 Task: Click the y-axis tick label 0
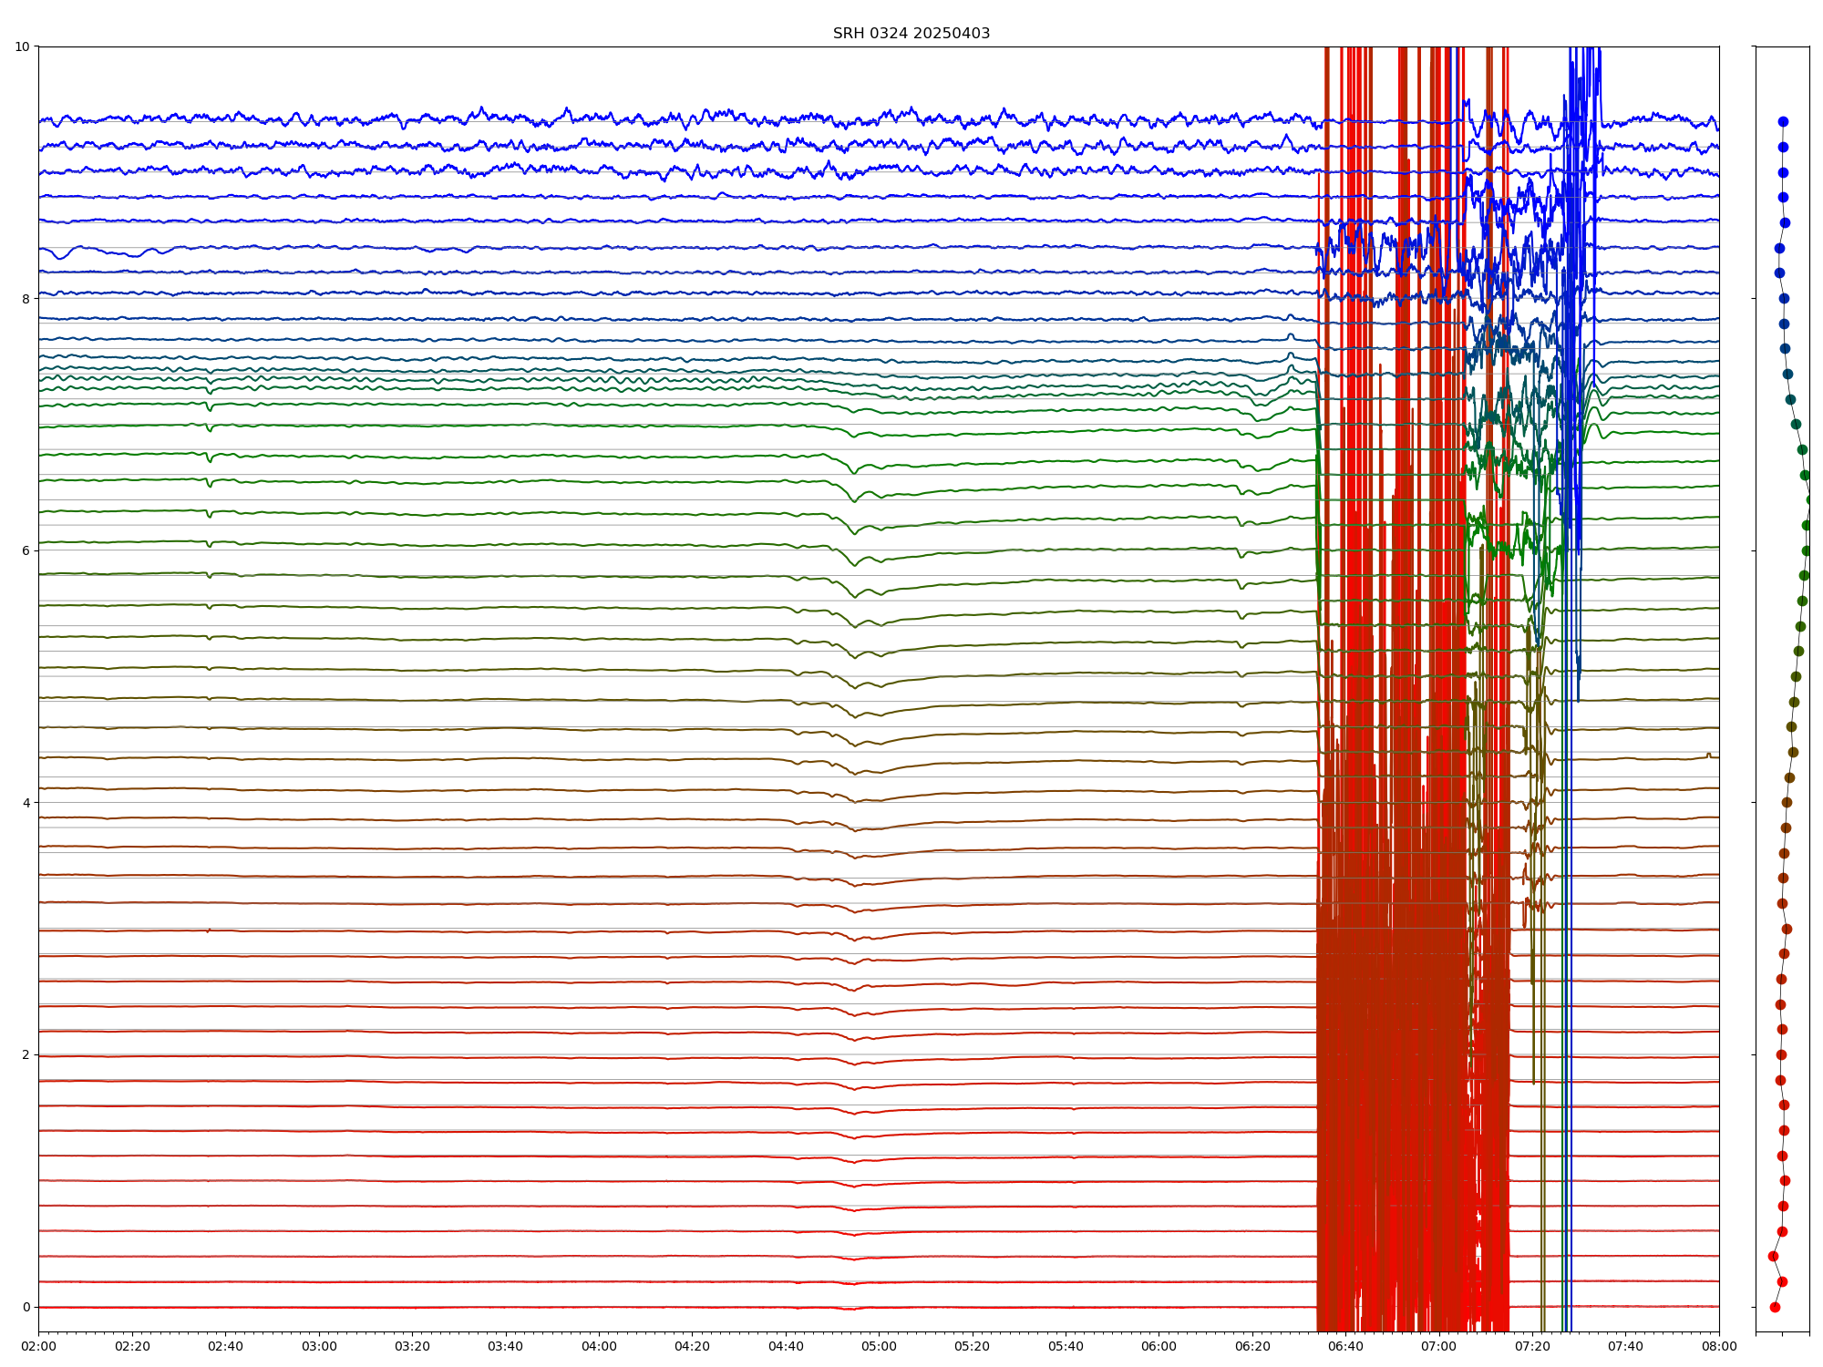(x=26, y=1307)
